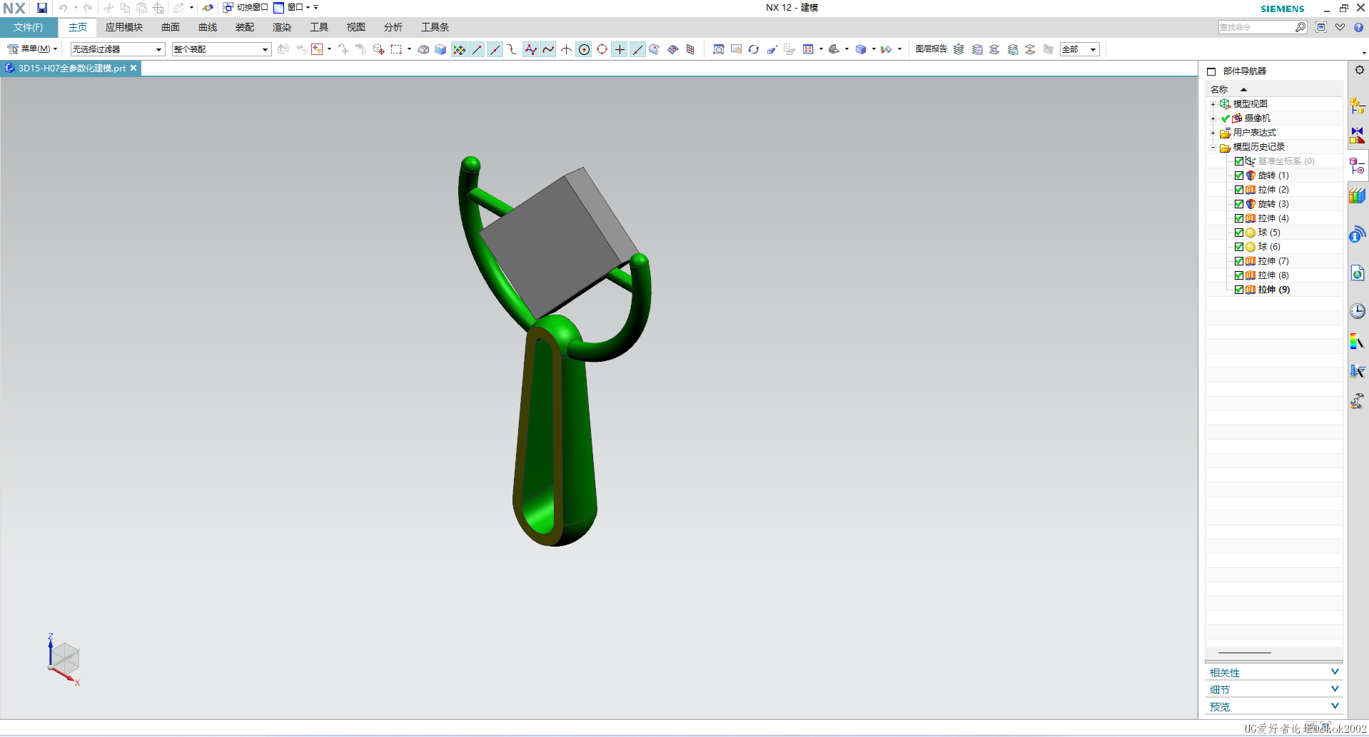This screenshot has height=737, width=1369.
Task: Uncheck the 拉伸 (7) feature checkbox
Action: tap(1239, 261)
